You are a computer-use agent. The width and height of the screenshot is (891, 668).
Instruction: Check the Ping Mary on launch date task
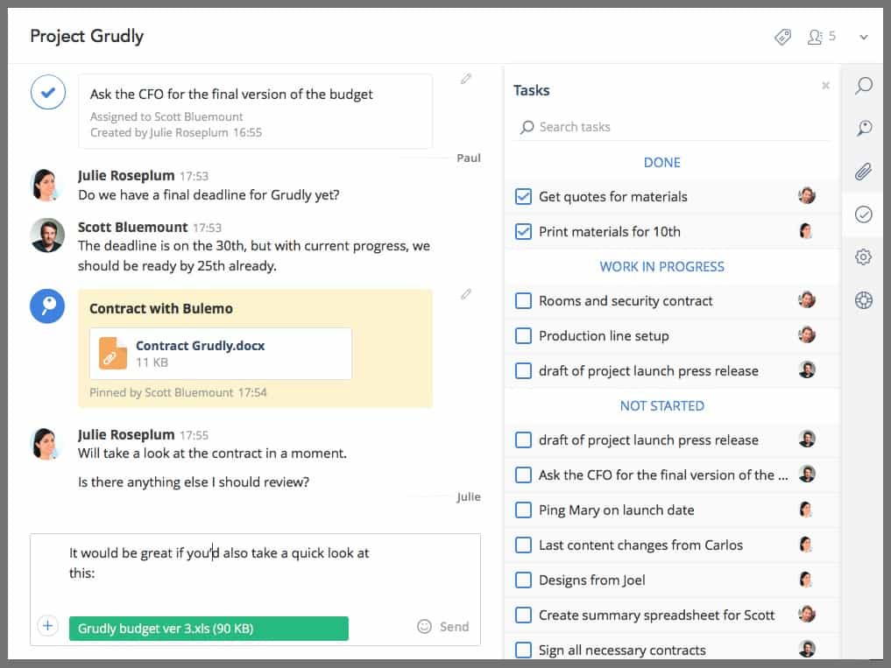point(524,510)
